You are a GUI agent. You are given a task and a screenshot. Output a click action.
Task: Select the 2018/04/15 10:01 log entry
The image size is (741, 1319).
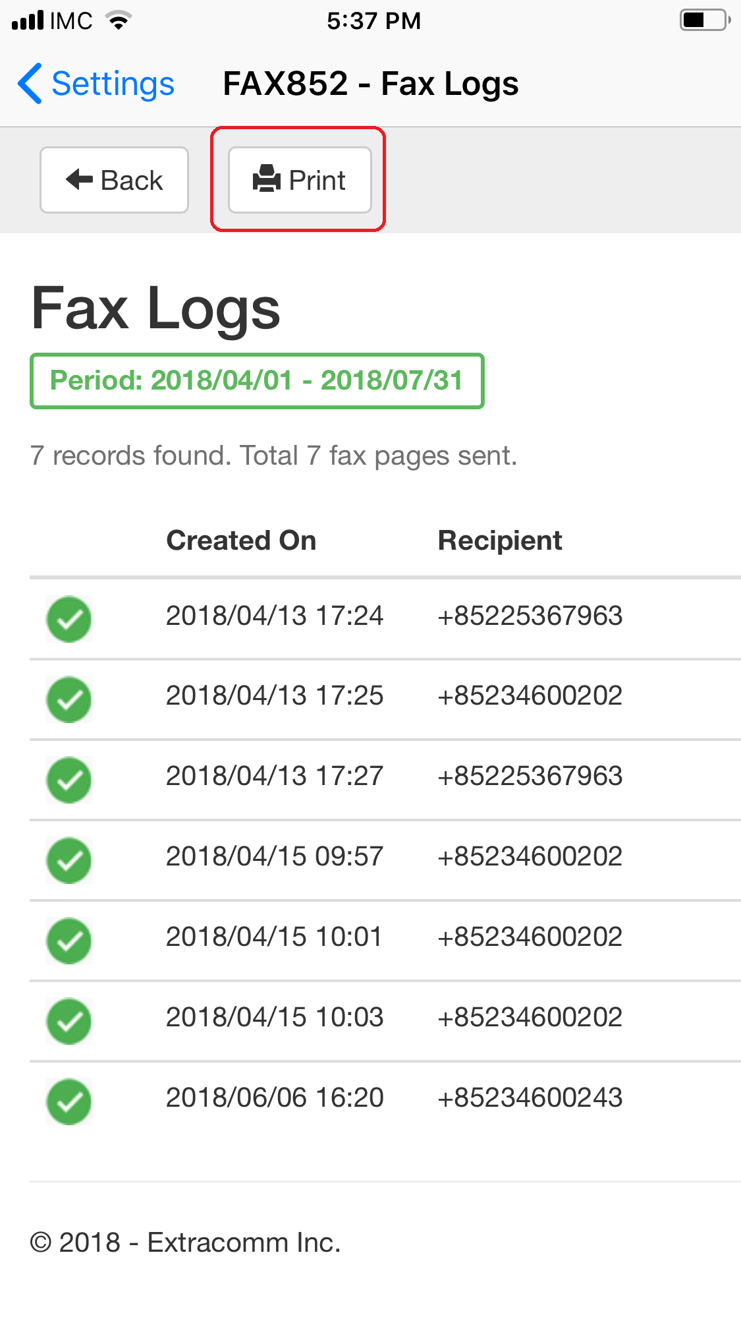(x=385, y=941)
